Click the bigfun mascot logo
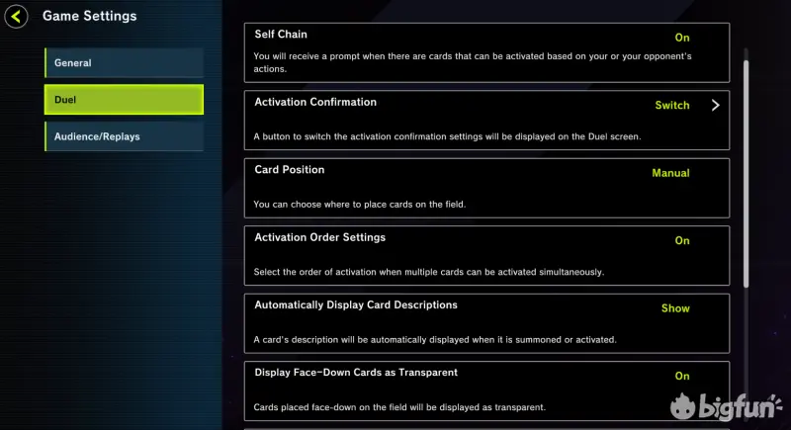Screen dimensions: 791x430 (683, 405)
